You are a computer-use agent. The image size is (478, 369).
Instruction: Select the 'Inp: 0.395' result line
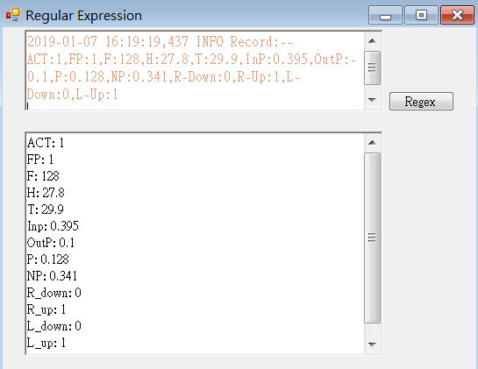[x=53, y=226]
